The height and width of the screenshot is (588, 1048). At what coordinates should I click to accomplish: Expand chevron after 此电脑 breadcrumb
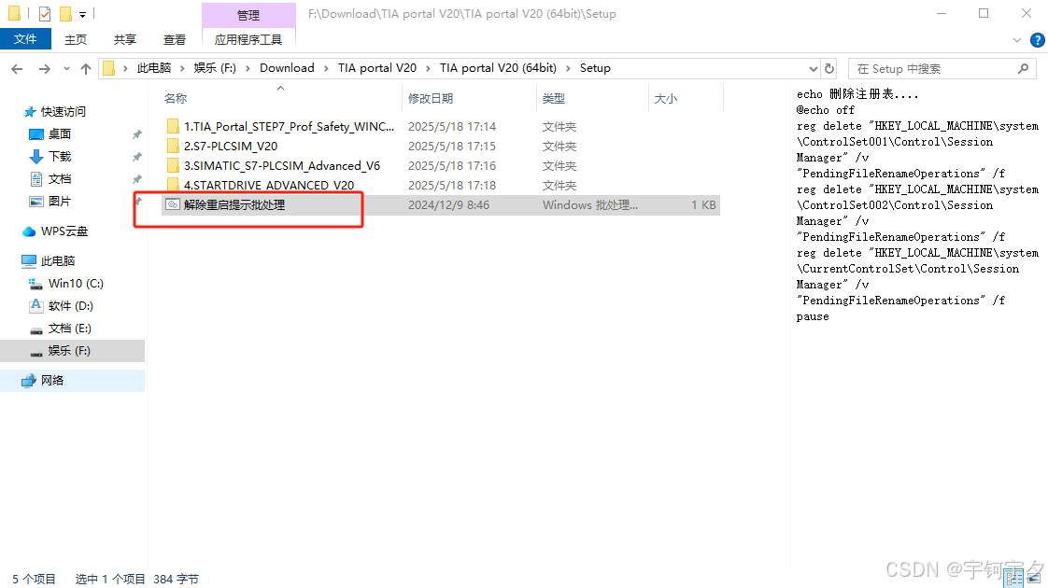point(182,68)
